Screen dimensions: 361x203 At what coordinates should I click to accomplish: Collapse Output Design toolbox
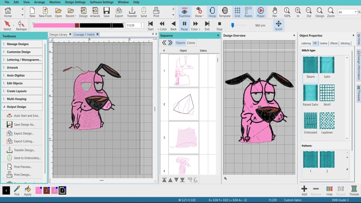click(22, 107)
